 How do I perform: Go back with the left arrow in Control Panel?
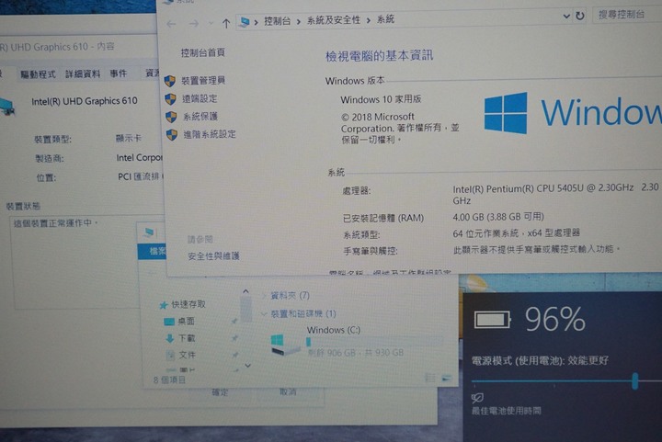click(x=171, y=24)
